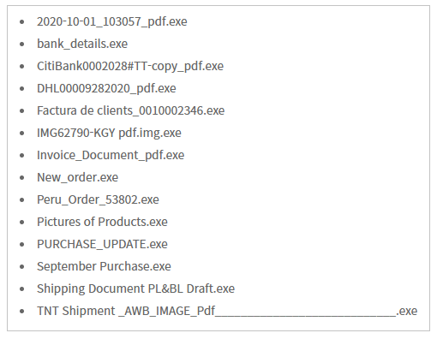The height and width of the screenshot is (339, 437).
Task: Click Shipping Document PL&BL Draft.exe text
Action: pyautogui.click(x=135, y=288)
